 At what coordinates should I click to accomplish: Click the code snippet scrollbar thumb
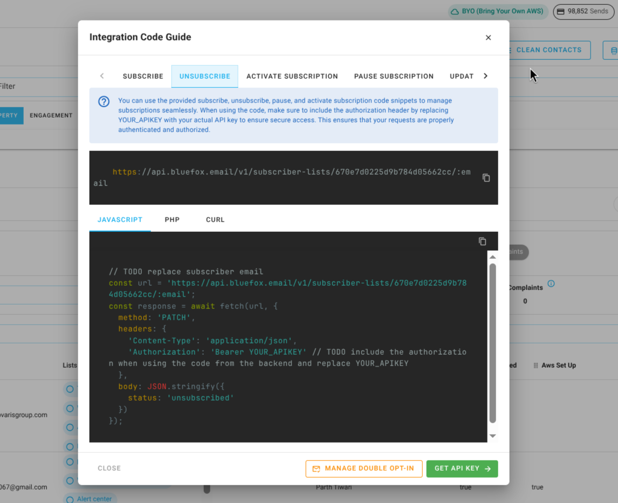coord(492,343)
